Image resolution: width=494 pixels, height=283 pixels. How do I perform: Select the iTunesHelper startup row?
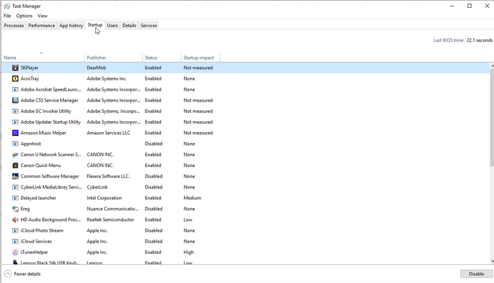tap(246, 253)
